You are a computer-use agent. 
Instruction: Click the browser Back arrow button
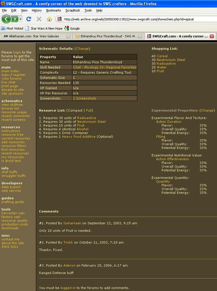tap(6, 19)
